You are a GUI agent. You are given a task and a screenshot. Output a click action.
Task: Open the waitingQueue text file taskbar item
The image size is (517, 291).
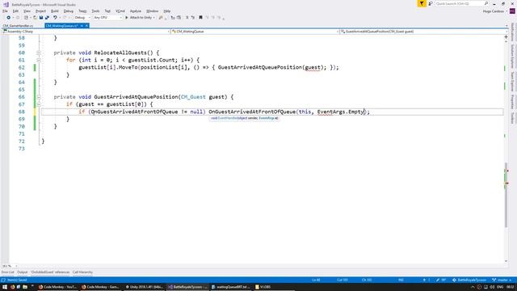tap(231, 287)
